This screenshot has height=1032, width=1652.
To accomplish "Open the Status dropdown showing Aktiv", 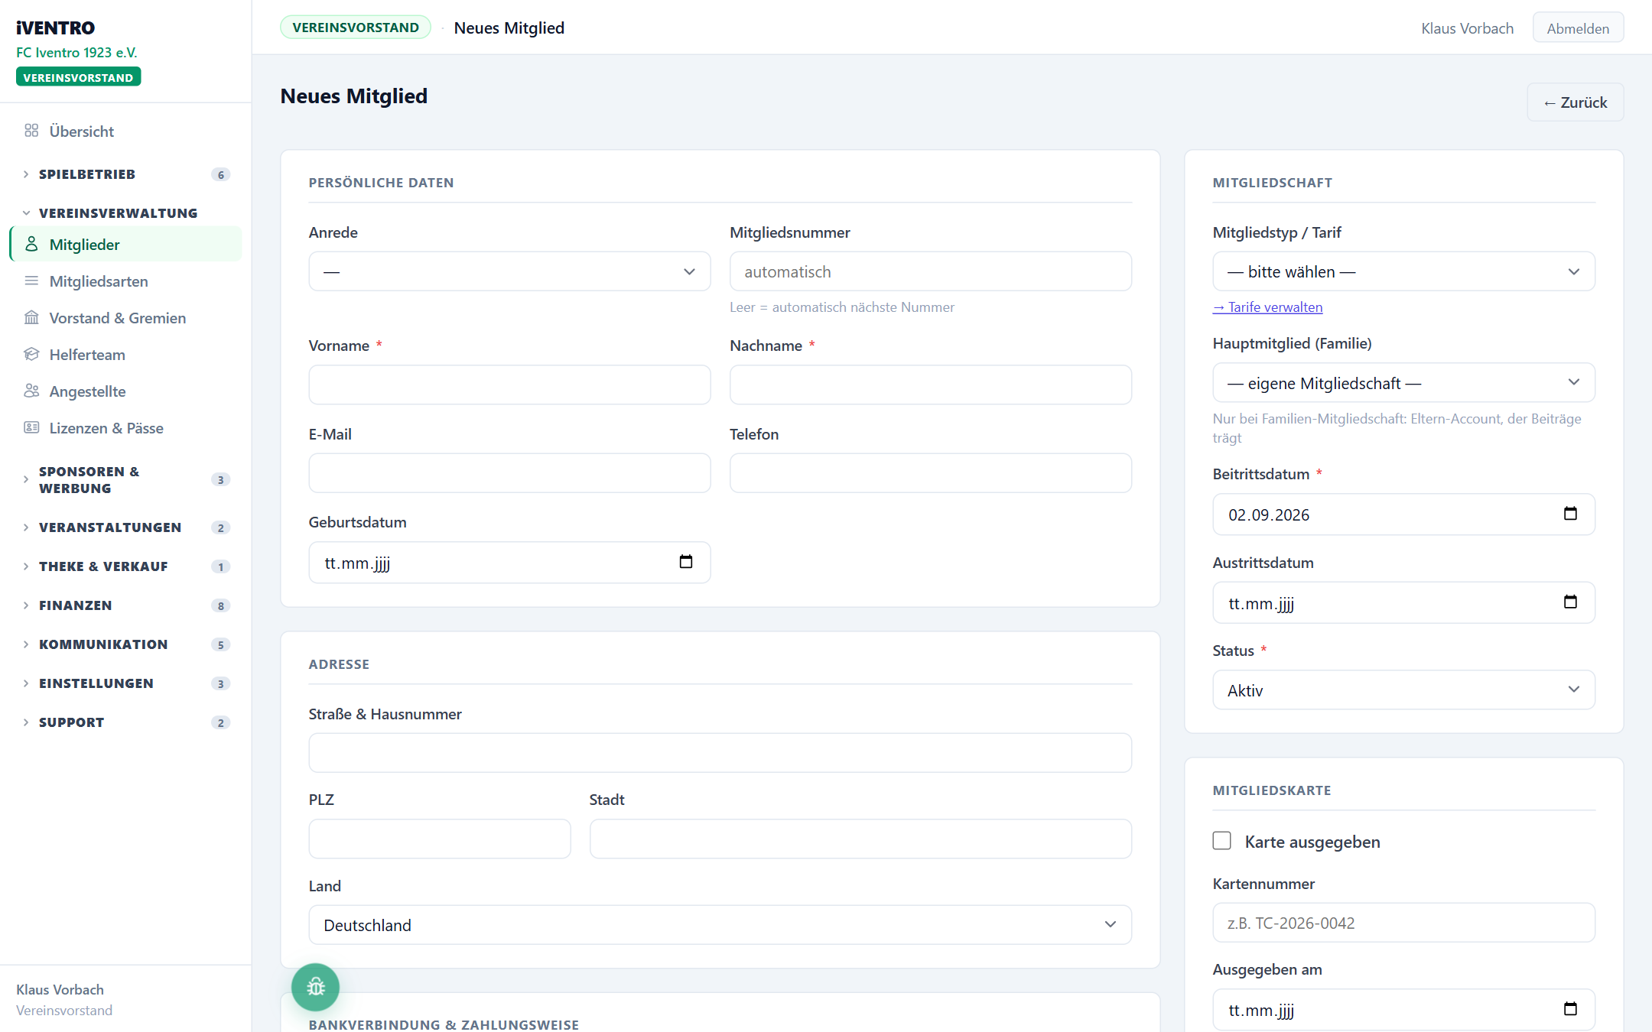I will (1403, 690).
